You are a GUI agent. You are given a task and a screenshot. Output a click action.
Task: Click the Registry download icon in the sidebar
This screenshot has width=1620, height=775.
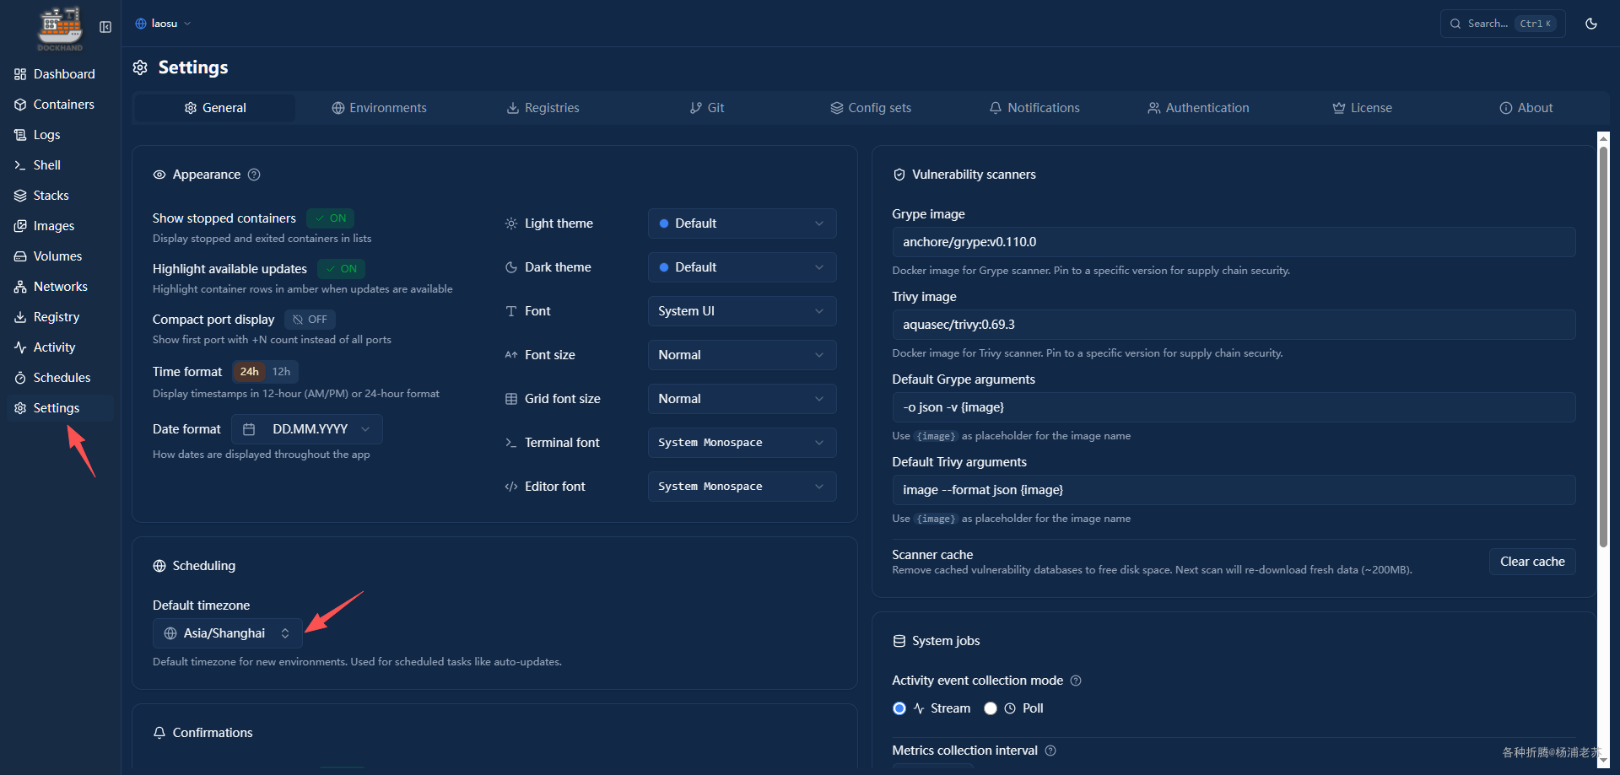(x=20, y=317)
